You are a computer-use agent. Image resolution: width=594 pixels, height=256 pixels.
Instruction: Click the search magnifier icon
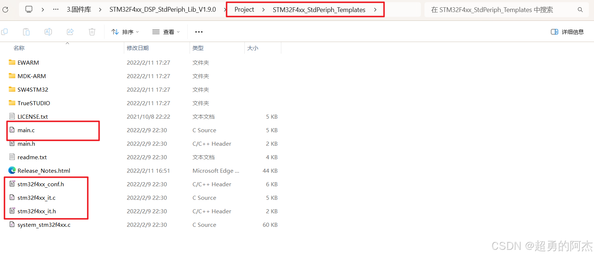click(x=580, y=10)
